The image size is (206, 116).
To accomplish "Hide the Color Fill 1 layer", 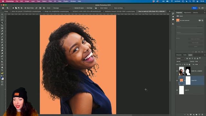I will tap(177, 81).
